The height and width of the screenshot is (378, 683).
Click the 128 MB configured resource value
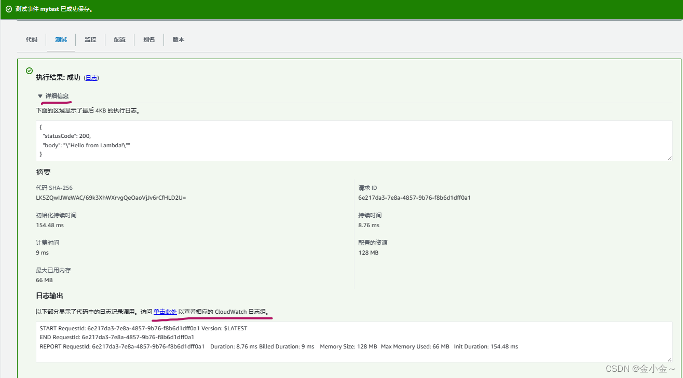click(x=368, y=253)
